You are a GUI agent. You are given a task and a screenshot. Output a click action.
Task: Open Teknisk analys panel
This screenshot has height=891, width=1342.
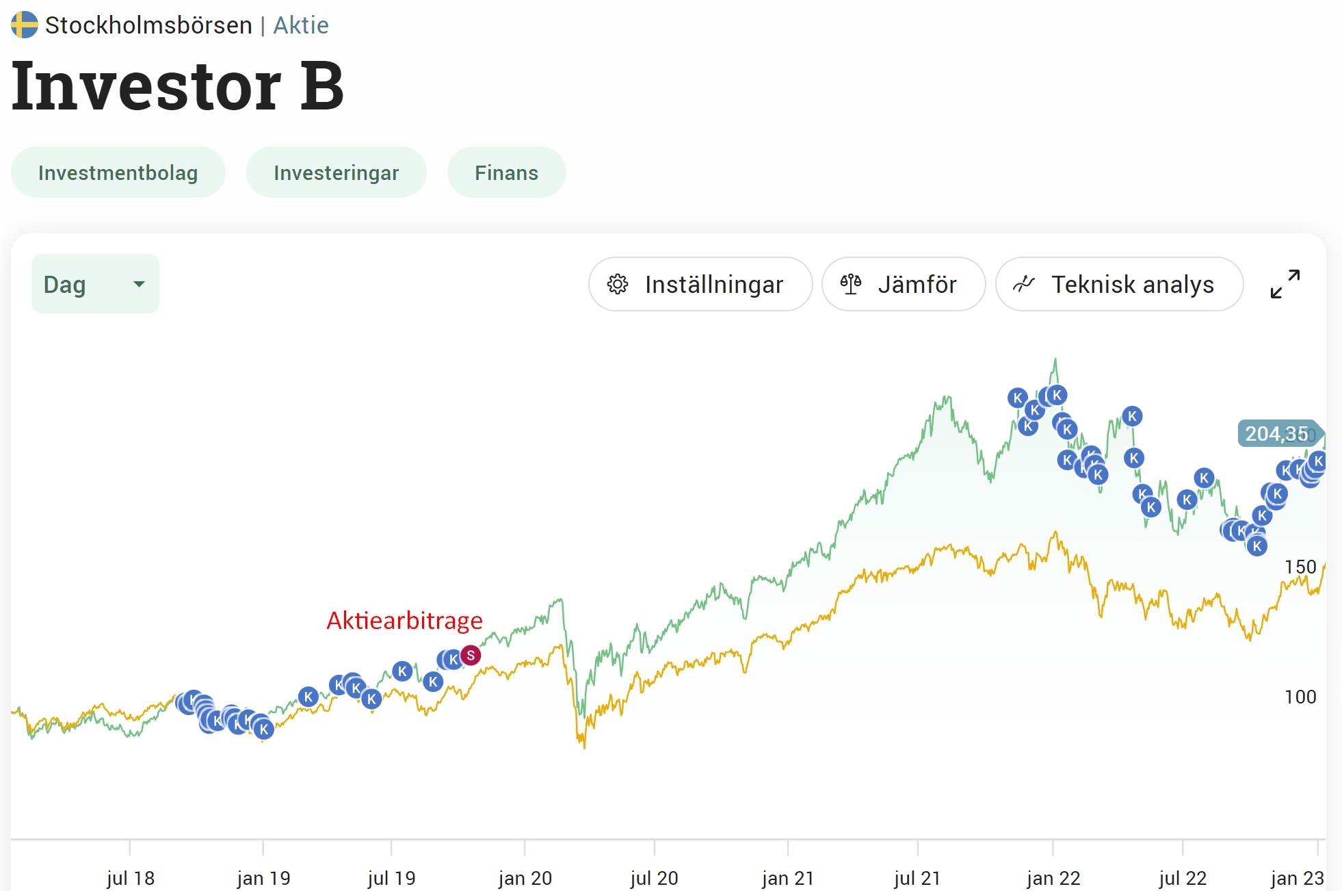tap(1120, 284)
